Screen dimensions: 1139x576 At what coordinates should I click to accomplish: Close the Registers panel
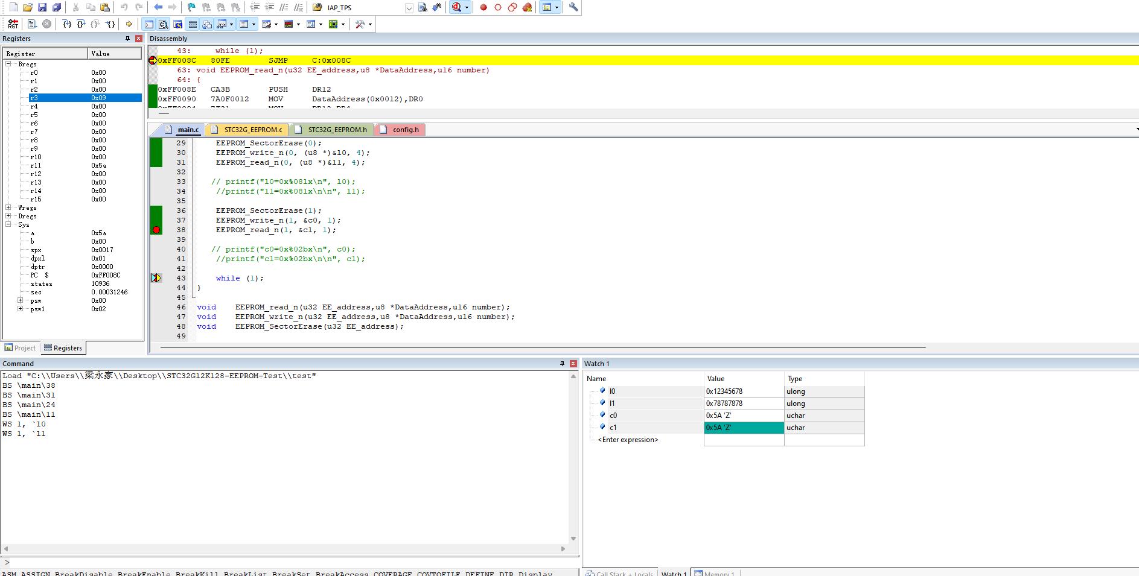138,38
